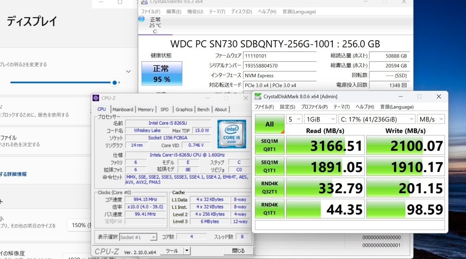Open the About tab in CPU-Z

point(221,109)
